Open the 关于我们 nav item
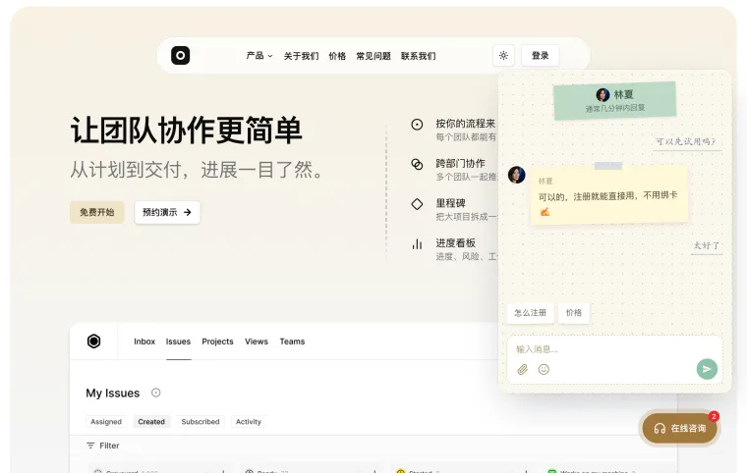 click(301, 56)
